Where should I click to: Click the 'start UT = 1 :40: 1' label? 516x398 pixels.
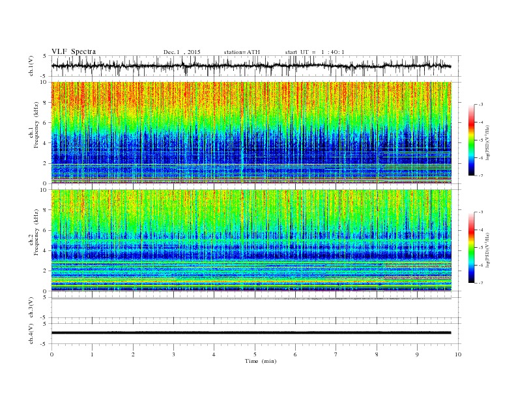[x=315, y=52]
